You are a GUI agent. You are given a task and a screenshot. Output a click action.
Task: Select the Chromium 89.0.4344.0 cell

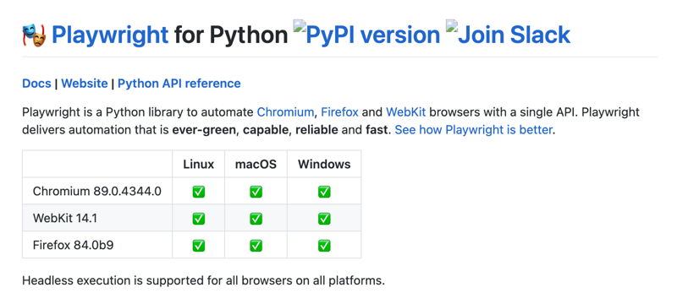tap(97, 191)
